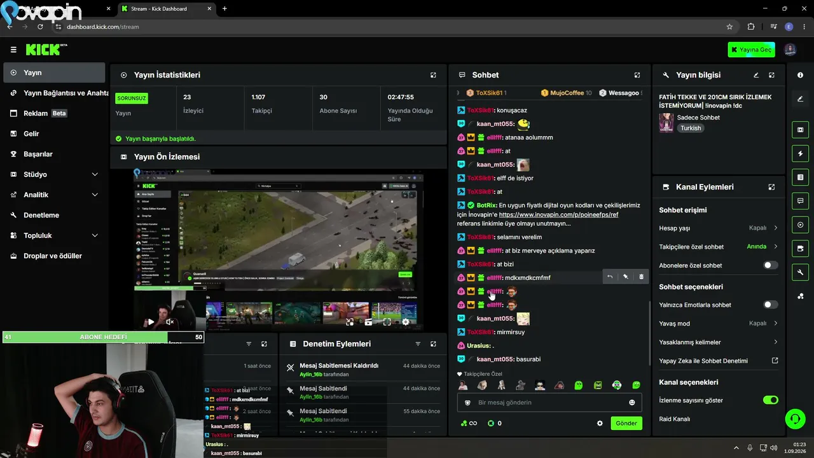Screen dimensions: 814x458
Task: Click the list panel icon in right rail
Action: tap(800, 177)
